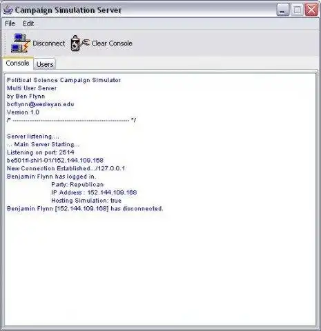Click the Disconnect button label
This screenshot has height=331, width=321.
(49, 43)
